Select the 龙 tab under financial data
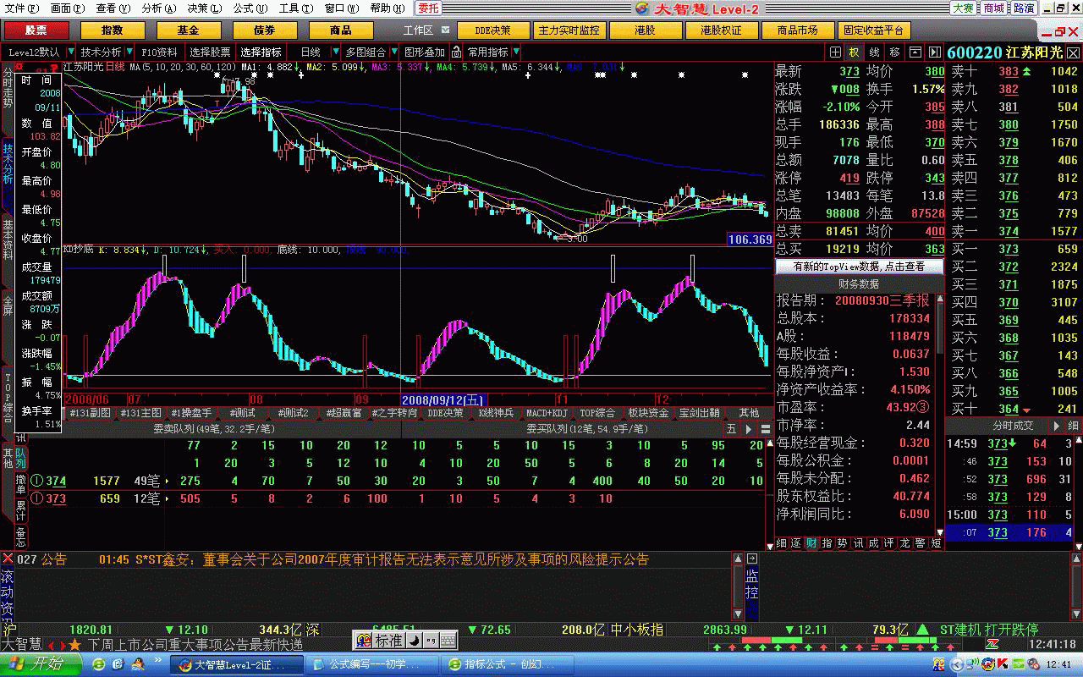 tap(904, 543)
